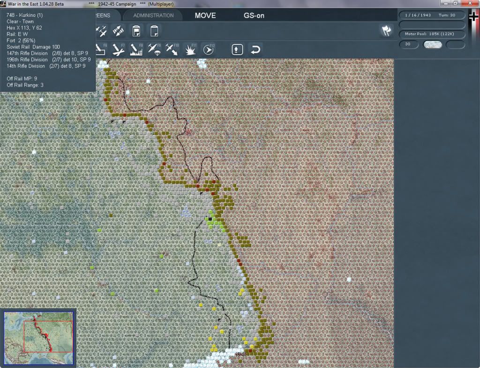Click the 'Fort 2 (56%)' line

[21, 41]
